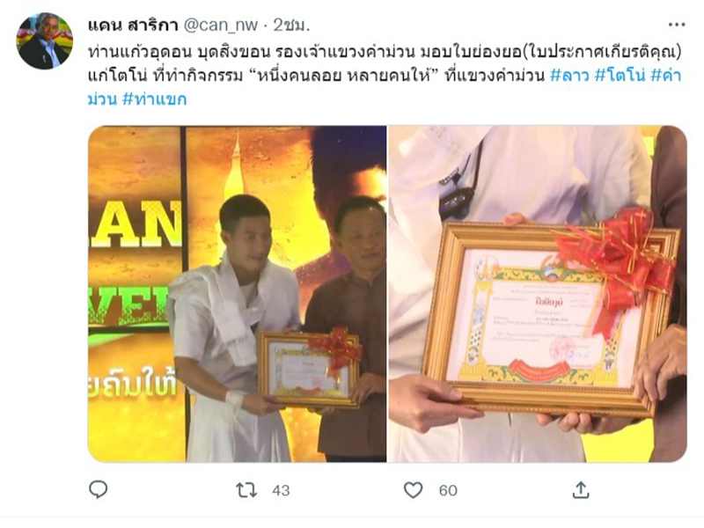The width and height of the screenshot is (704, 528).
Task: Open the left photo of two men
Action: pos(237,294)
